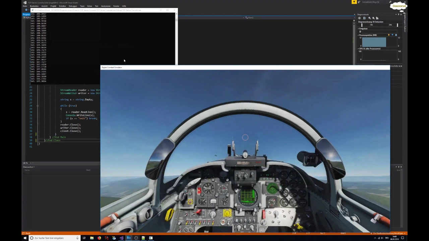Collapse the Prozessspeicher (MB) section
429x241 pixels.
point(358,35)
